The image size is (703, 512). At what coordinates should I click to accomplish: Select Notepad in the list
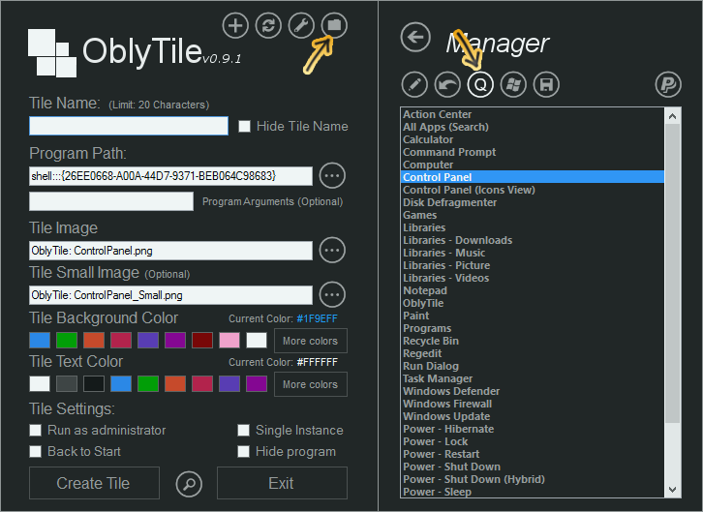coord(533,290)
